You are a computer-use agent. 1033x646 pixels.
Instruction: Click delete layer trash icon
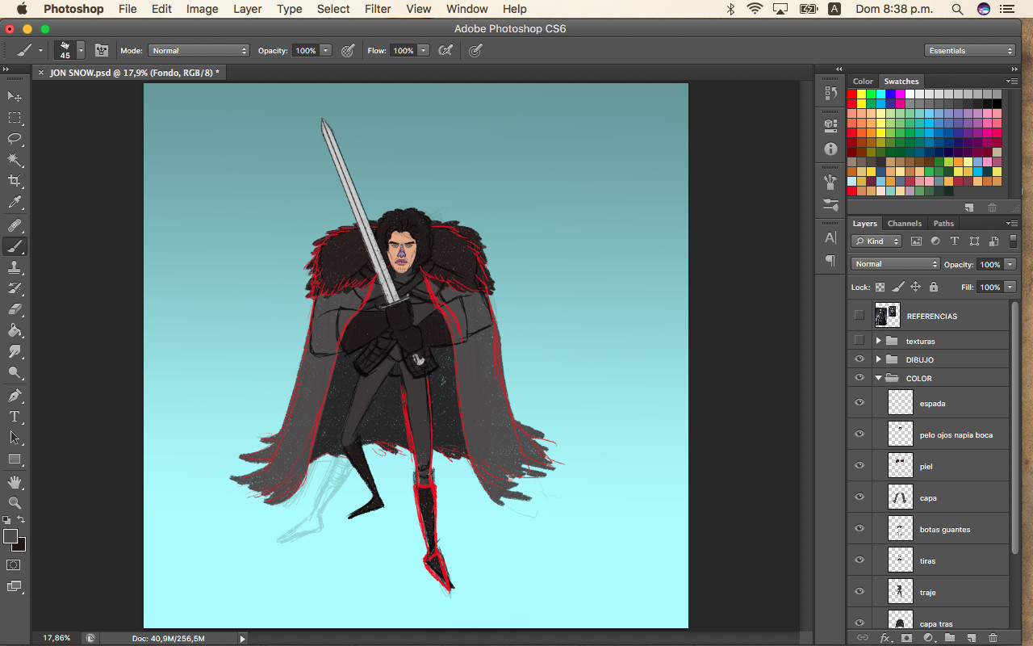click(x=993, y=638)
